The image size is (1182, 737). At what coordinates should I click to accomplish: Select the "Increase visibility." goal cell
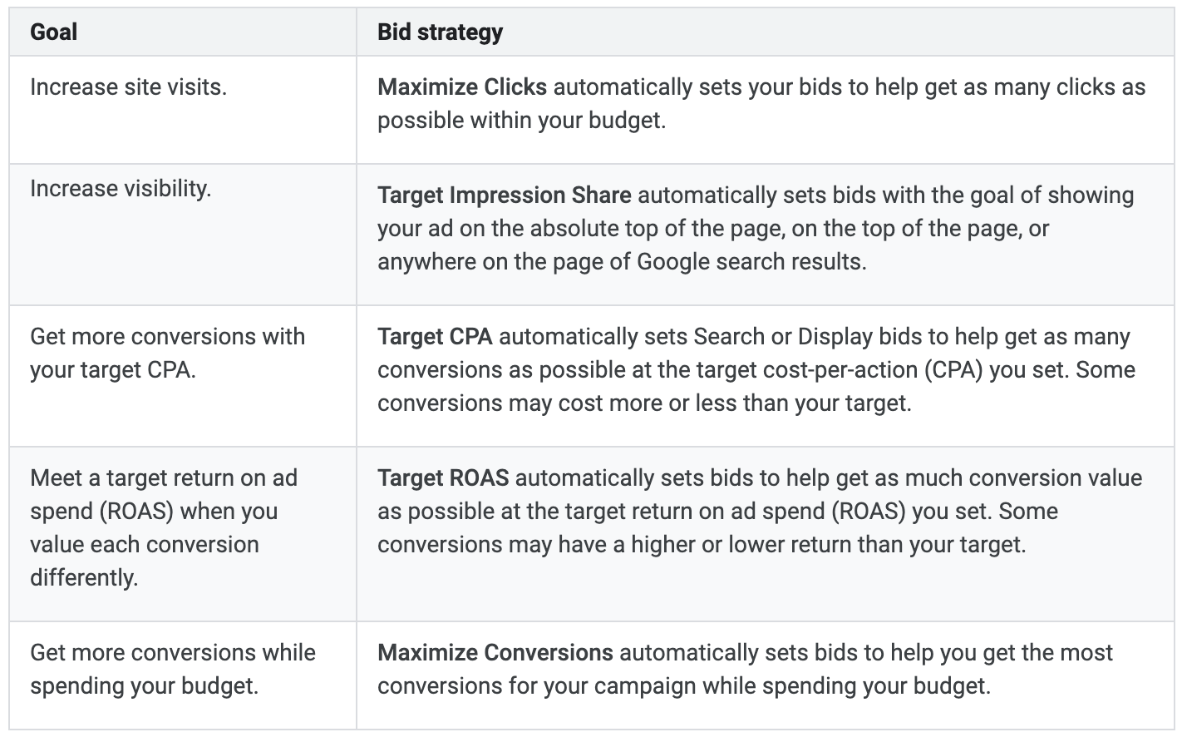[x=121, y=189]
